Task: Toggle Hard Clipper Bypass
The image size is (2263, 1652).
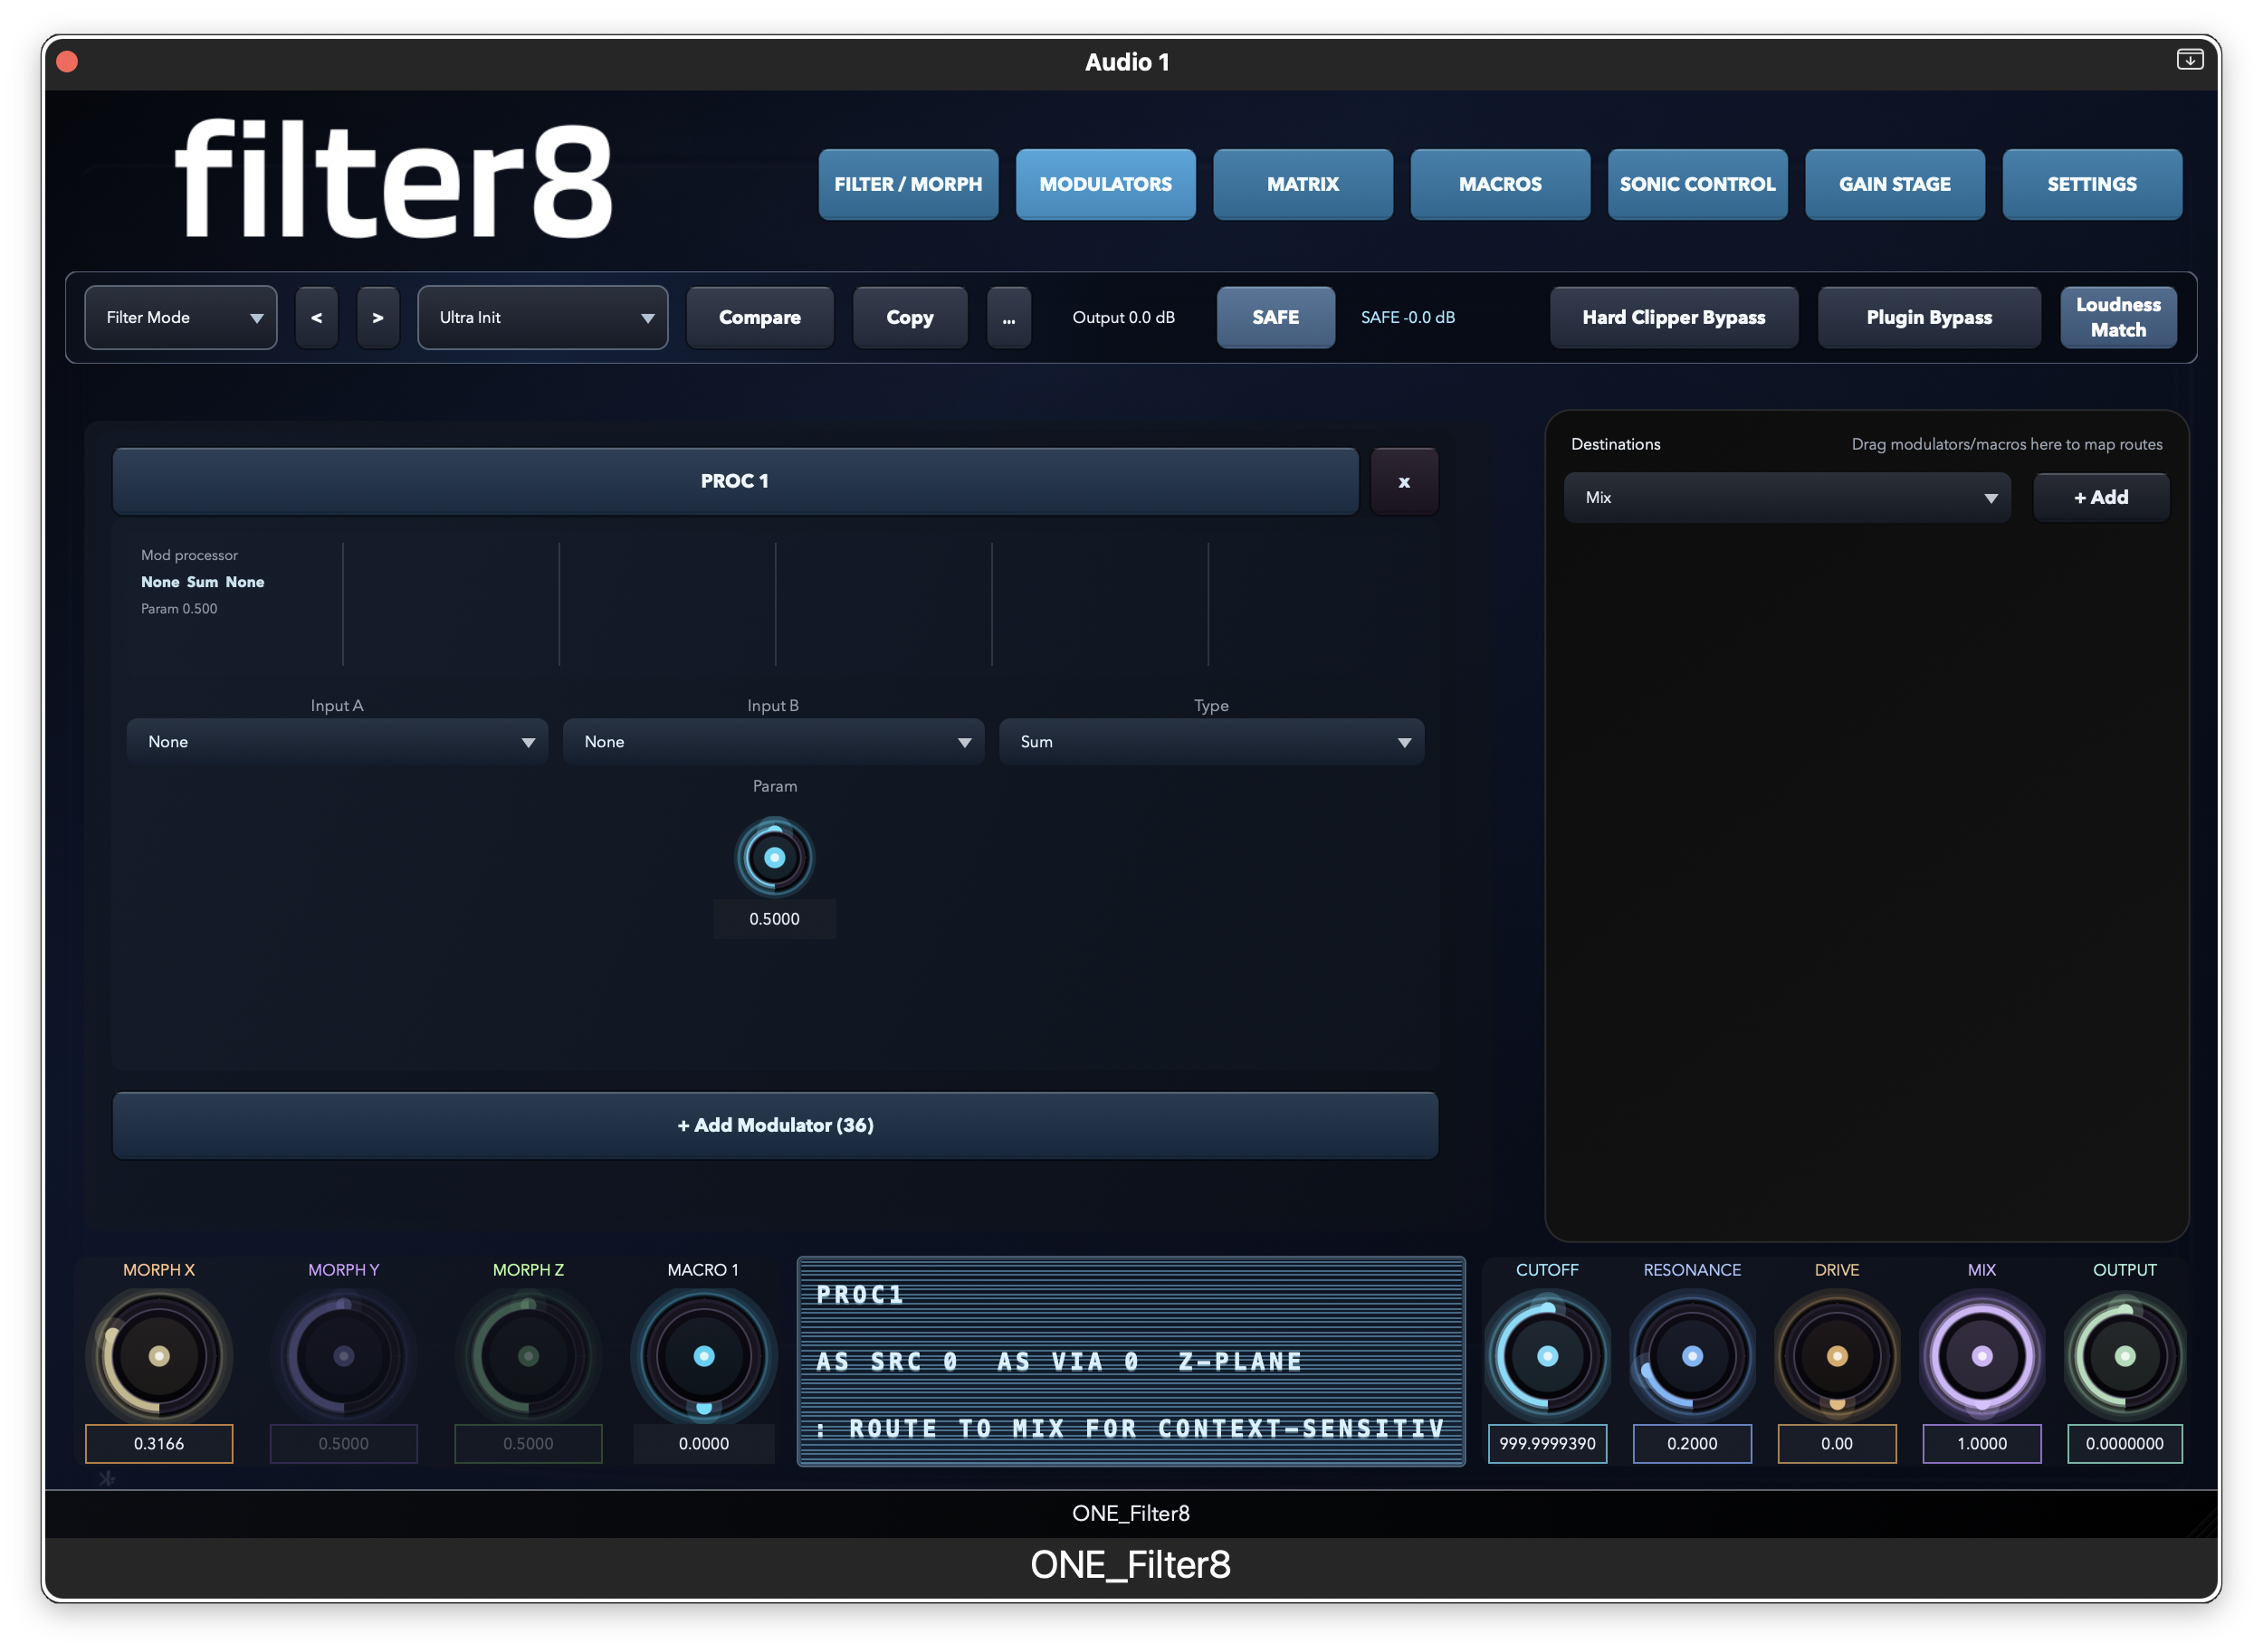Action: click(x=1673, y=317)
